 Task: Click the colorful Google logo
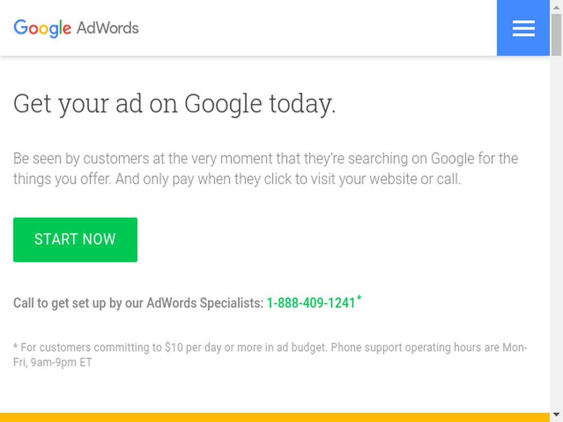tap(42, 29)
